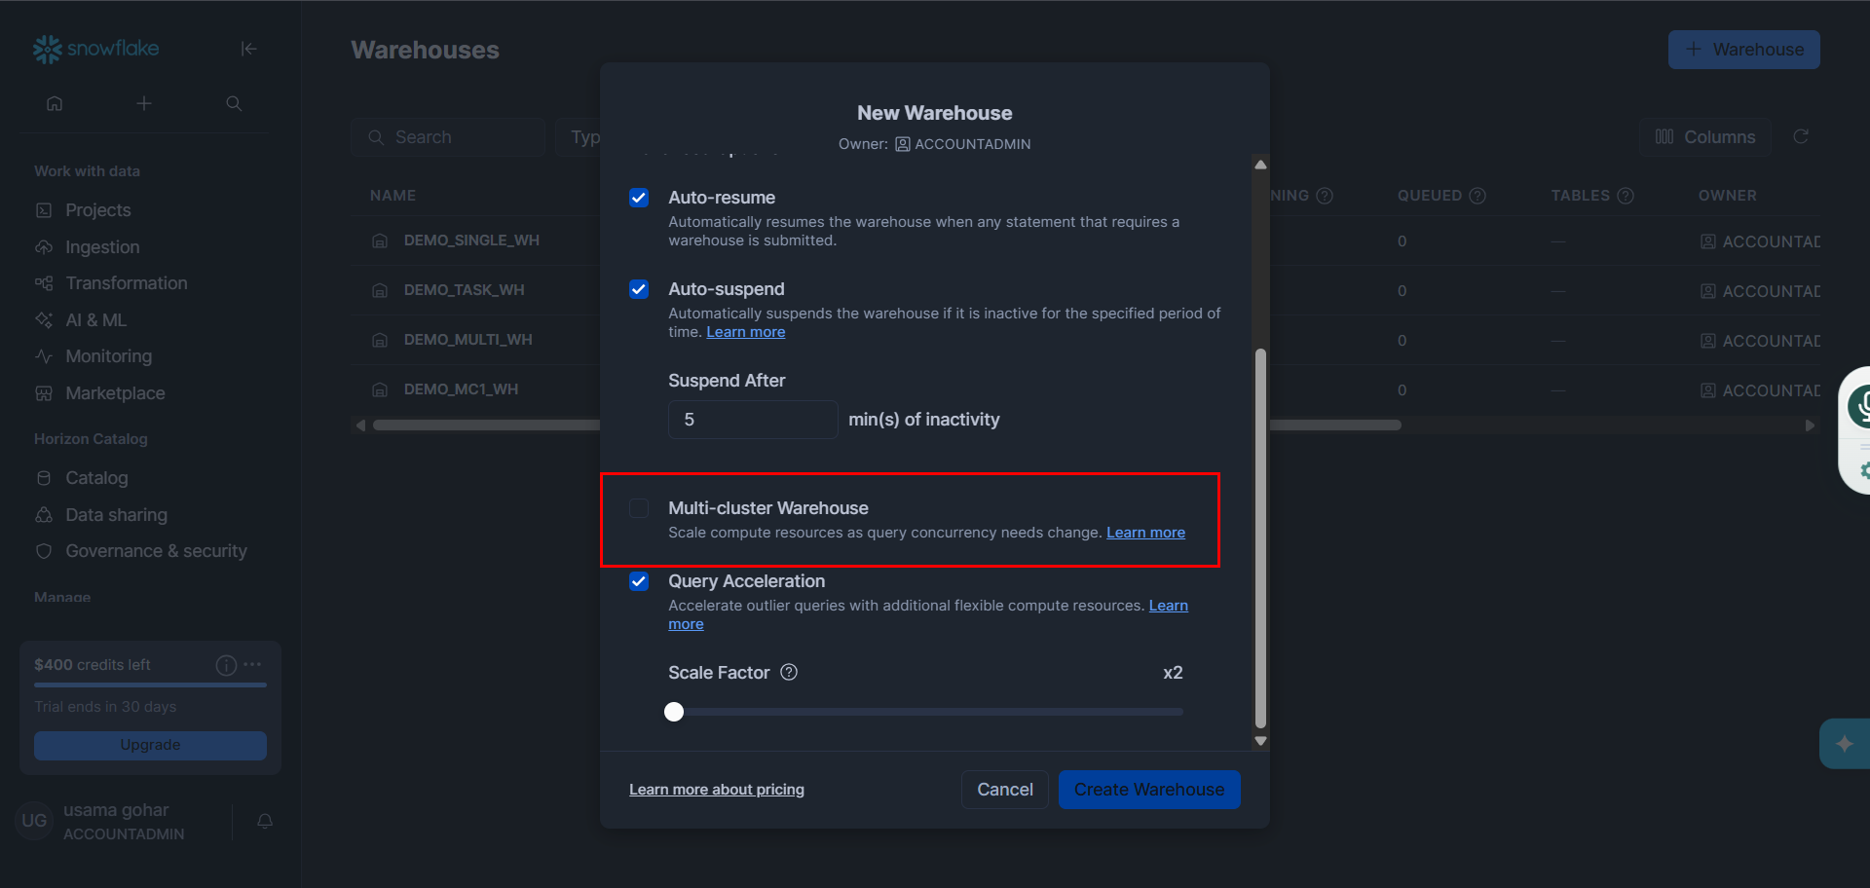Enable the Multi-cluster Warehouse checkbox

[x=639, y=508]
